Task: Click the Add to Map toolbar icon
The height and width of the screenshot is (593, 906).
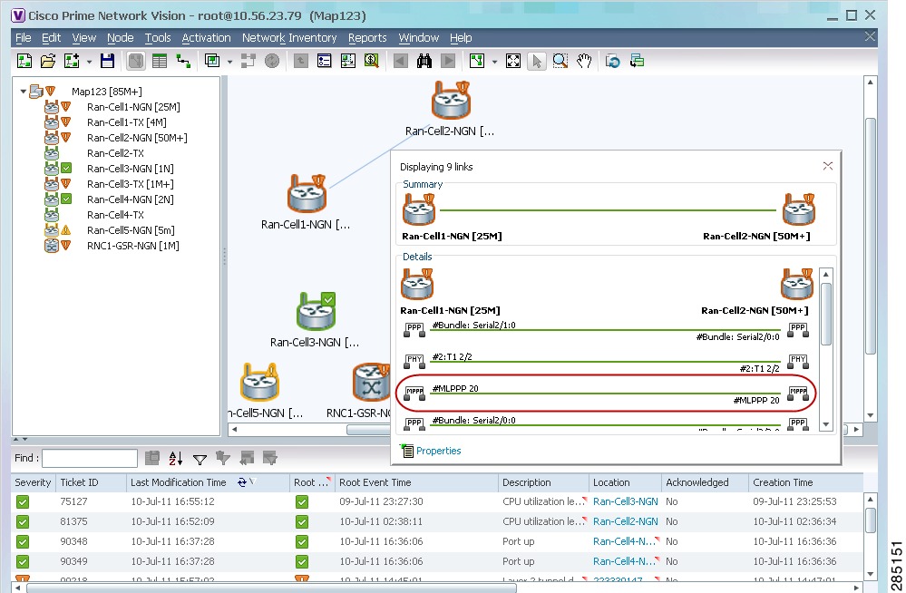Action: click(72, 61)
